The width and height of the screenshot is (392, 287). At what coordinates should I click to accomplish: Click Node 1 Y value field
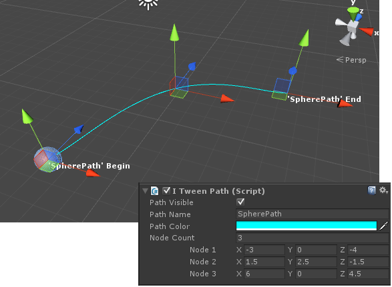pos(317,250)
